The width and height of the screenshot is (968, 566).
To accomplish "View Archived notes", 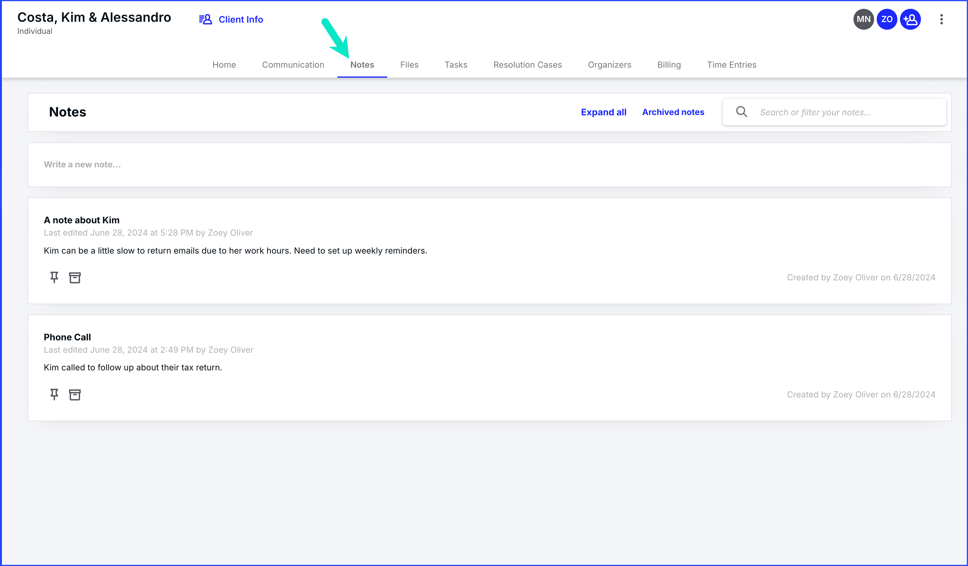I will (673, 112).
